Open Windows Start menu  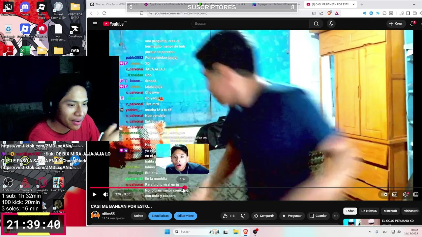(x=167, y=232)
